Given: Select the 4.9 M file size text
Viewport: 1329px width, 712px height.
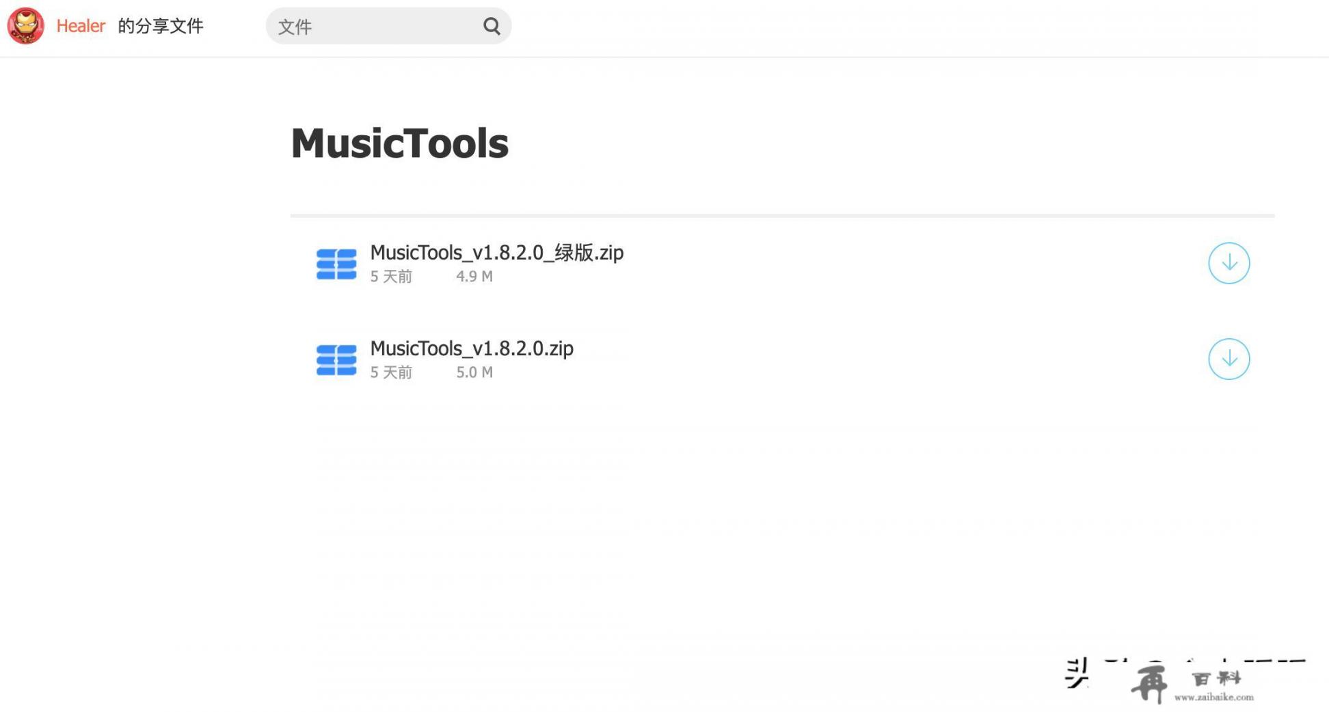Looking at the screenshot, I should [474, 276].
